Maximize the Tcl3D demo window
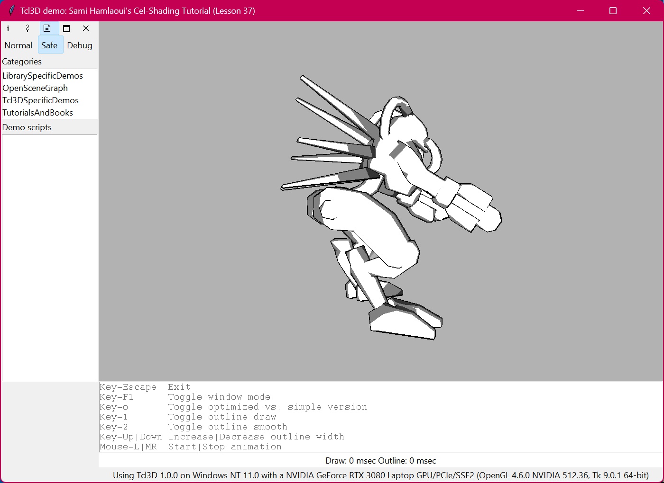 click(613, 10)
